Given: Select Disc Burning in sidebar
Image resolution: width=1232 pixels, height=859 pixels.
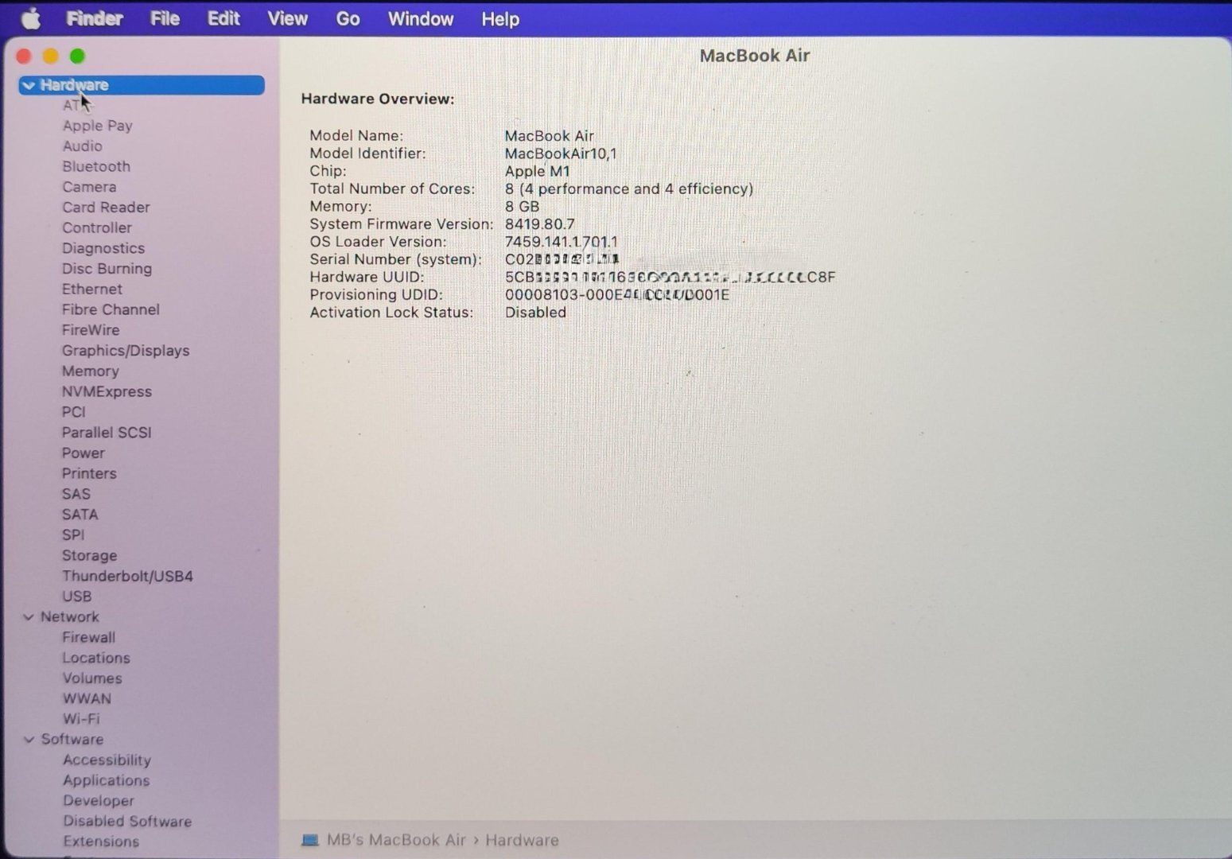Looking at the screenshot, I should click(x=107, y=269).
